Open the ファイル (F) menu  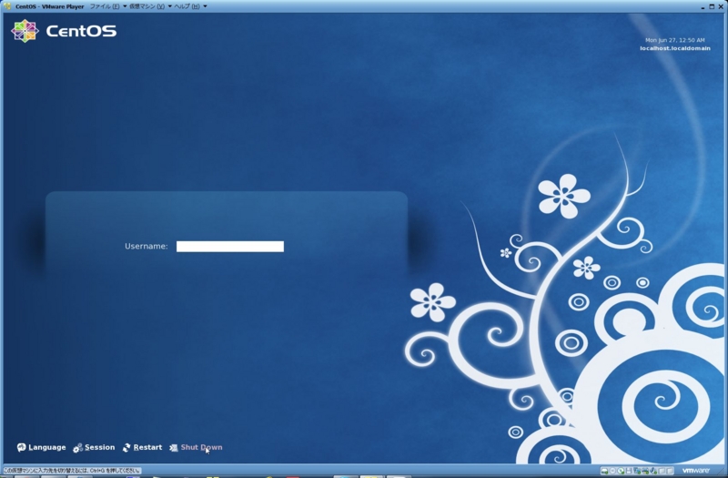pyautogui.click(x=104, y=6)
